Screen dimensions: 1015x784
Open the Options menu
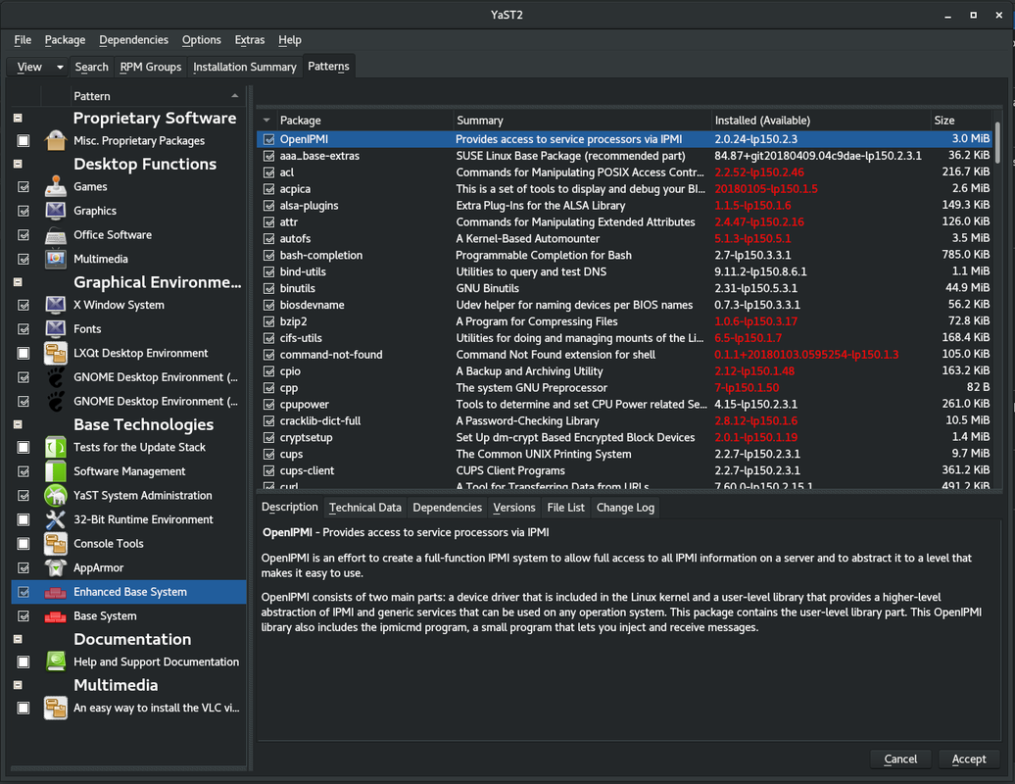(x=201, y=40)
